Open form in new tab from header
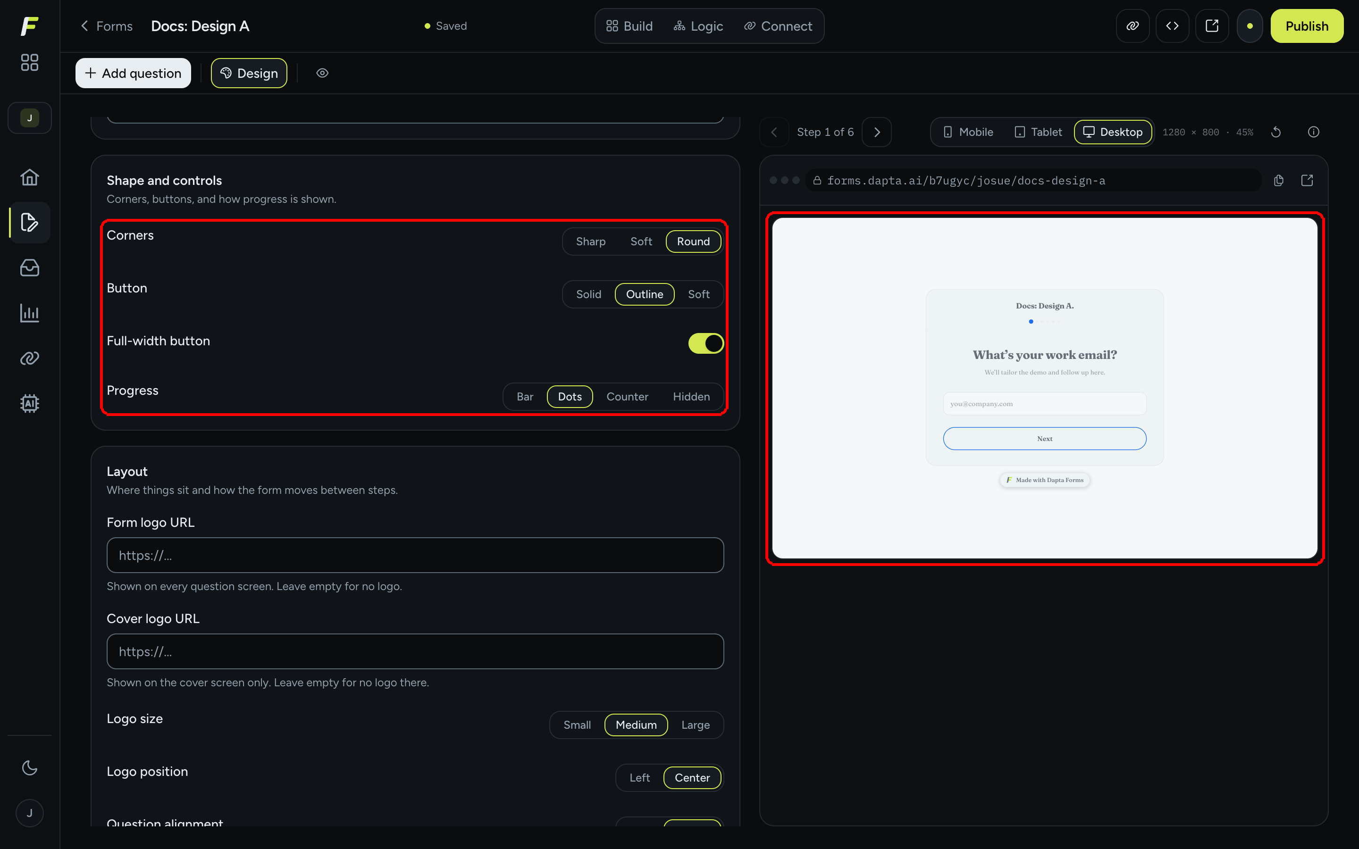Screen dimensions: 1359x849 1212,26
